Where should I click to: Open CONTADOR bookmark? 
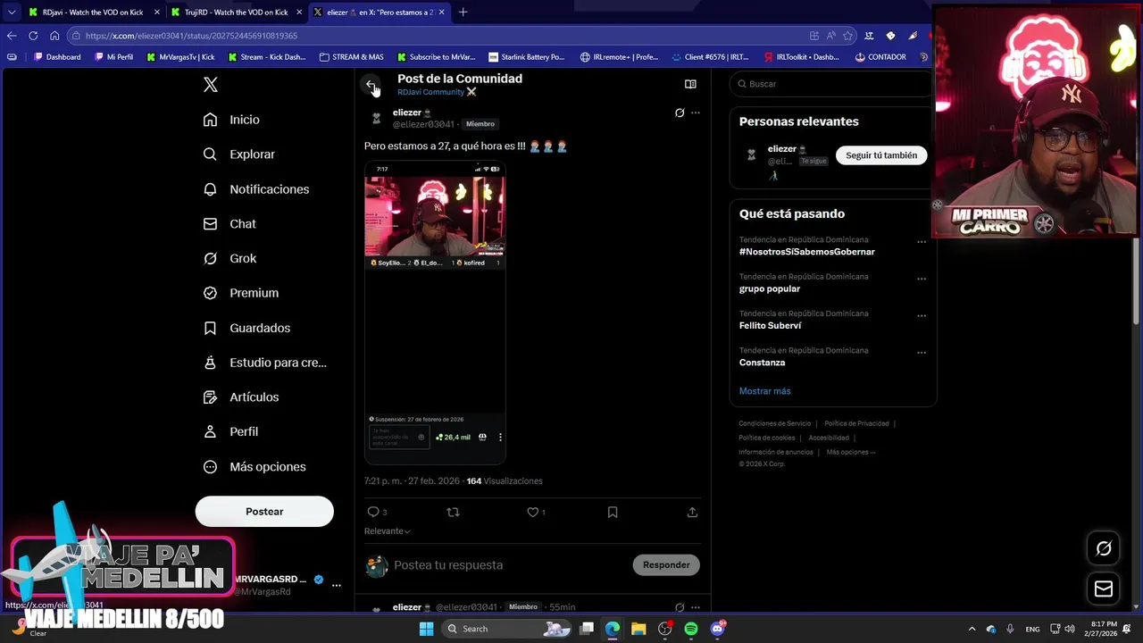point(880,57)
